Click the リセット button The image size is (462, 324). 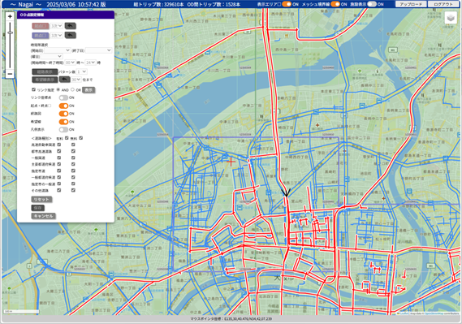click(41, 200)
